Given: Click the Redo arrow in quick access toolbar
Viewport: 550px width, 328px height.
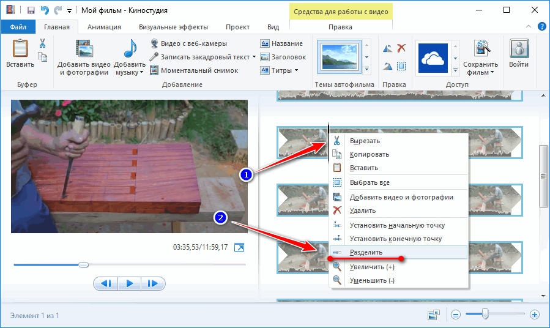Looking at the screenshot, I should [58, 10].
